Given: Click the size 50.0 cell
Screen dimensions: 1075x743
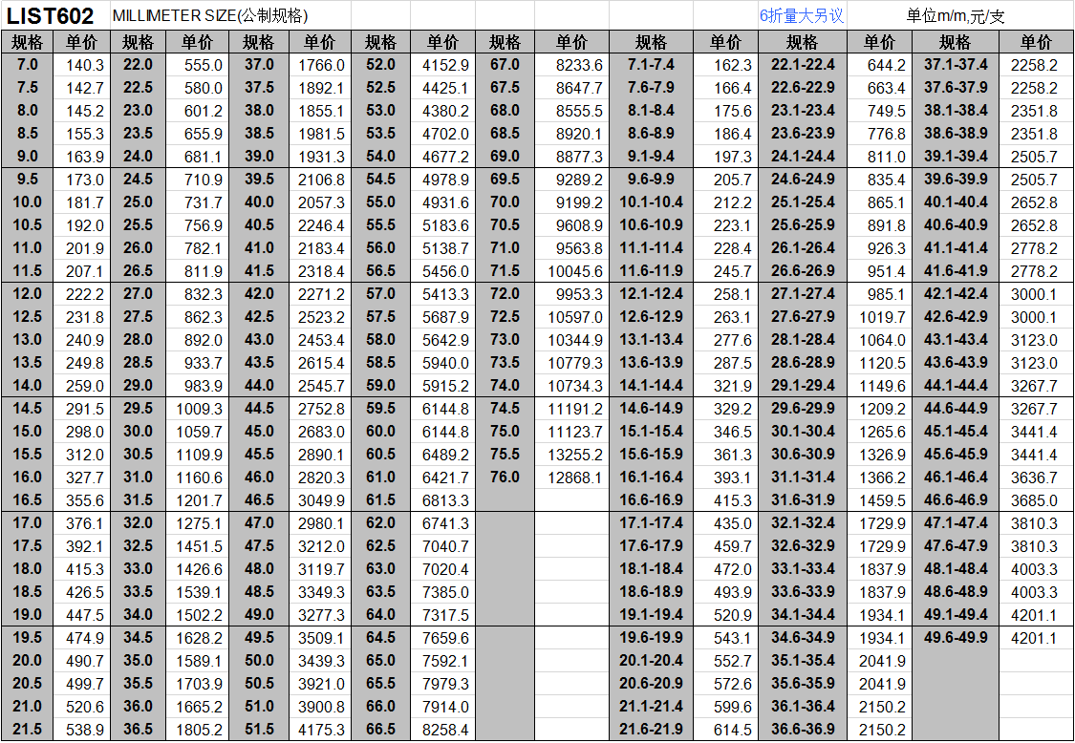Looking at the screenshot, I should pyautogui.click(x=258, y=661).
